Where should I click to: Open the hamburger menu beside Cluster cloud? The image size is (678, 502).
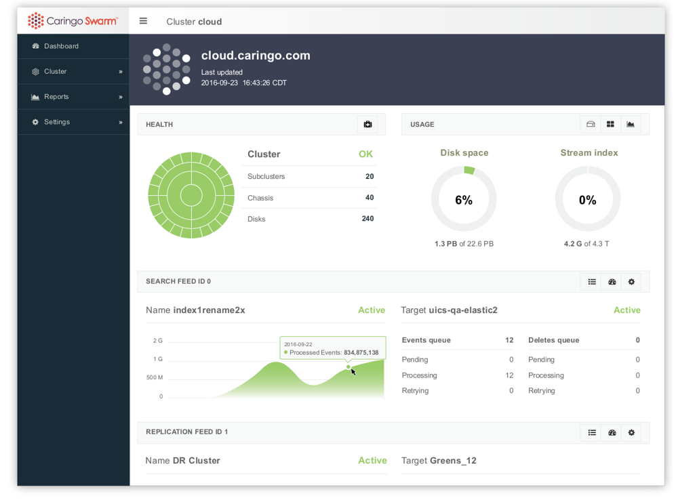click(143, 21)
